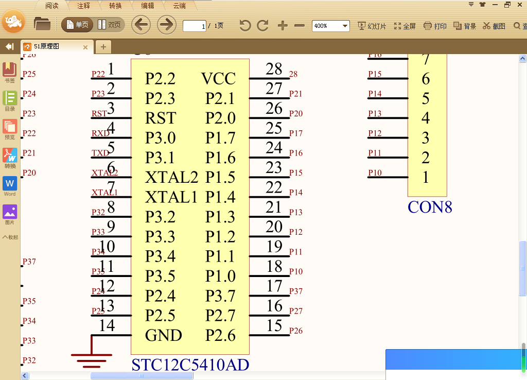Open a file with the folder icon
This screenshot has width=527, height=380.
click(42, 24)
